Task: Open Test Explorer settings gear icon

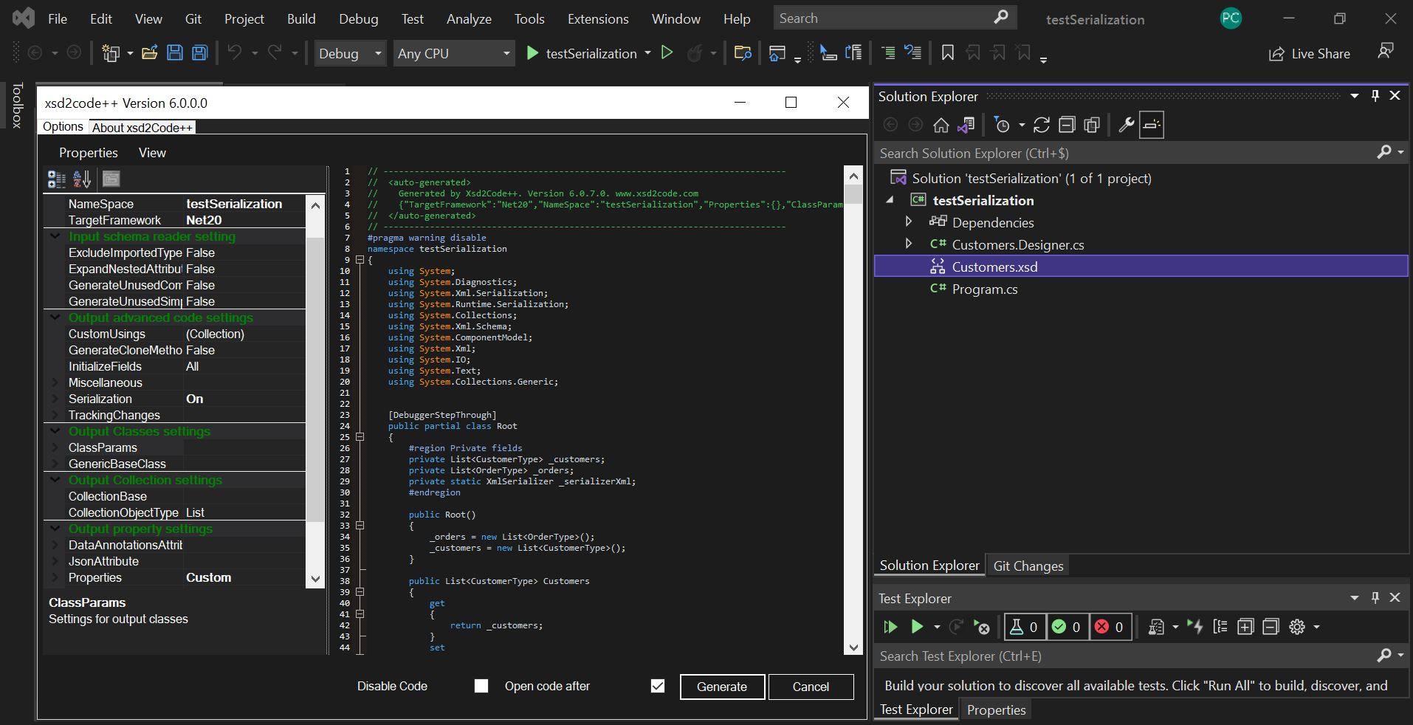Action: coord(1297,627)
